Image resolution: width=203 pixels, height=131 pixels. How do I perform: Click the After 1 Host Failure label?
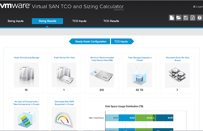pos(96,118)
